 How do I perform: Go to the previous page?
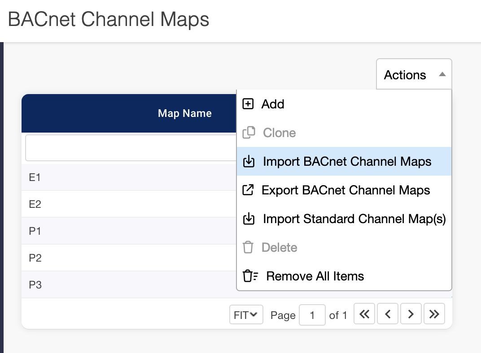click(388, 315)
